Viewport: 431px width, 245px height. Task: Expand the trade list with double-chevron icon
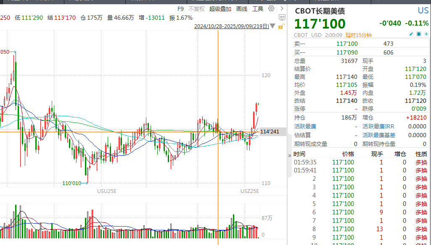289,155
